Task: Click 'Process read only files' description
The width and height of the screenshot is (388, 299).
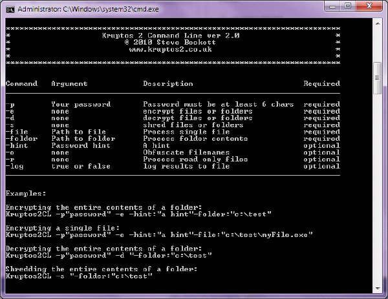Action: tap(195, 160)
